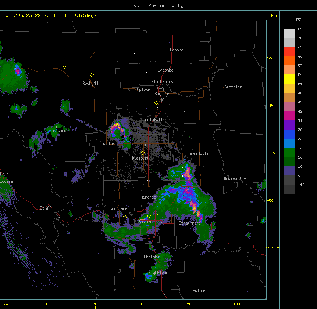The width and height of the screenshot is (317, 309).
Task: Click the Sundre city label
Action: click(107, 143)
